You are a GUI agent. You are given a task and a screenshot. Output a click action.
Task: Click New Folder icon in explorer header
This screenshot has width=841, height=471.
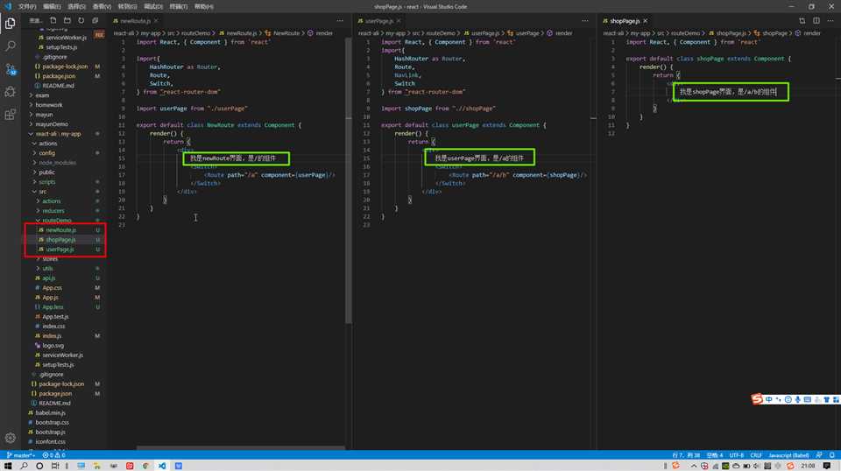[x=67, y=20]
